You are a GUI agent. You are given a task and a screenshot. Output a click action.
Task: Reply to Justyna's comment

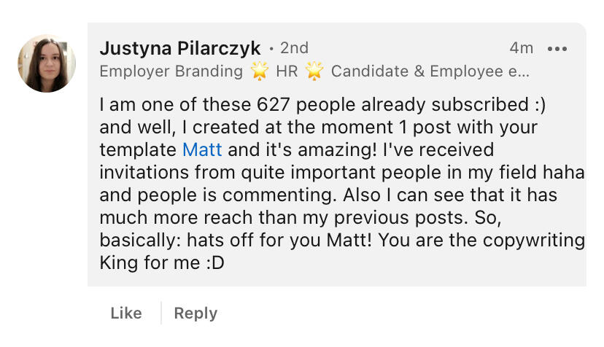click(195, 313)
